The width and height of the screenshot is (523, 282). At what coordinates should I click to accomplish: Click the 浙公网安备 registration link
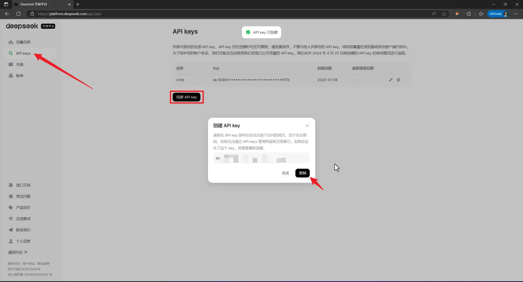coord(30,275)
